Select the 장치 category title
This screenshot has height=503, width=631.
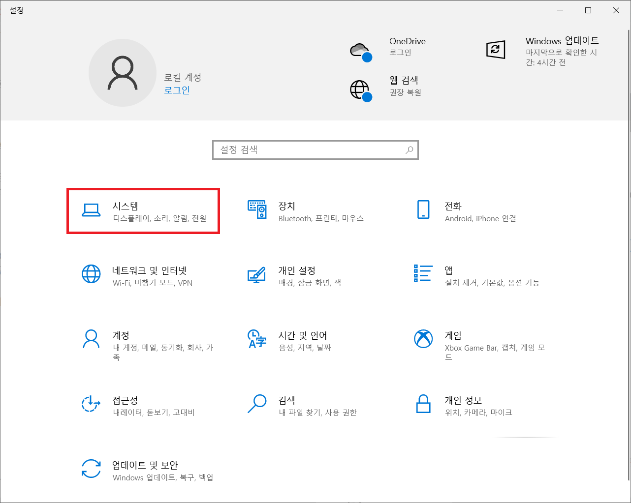tap(287, 206)
